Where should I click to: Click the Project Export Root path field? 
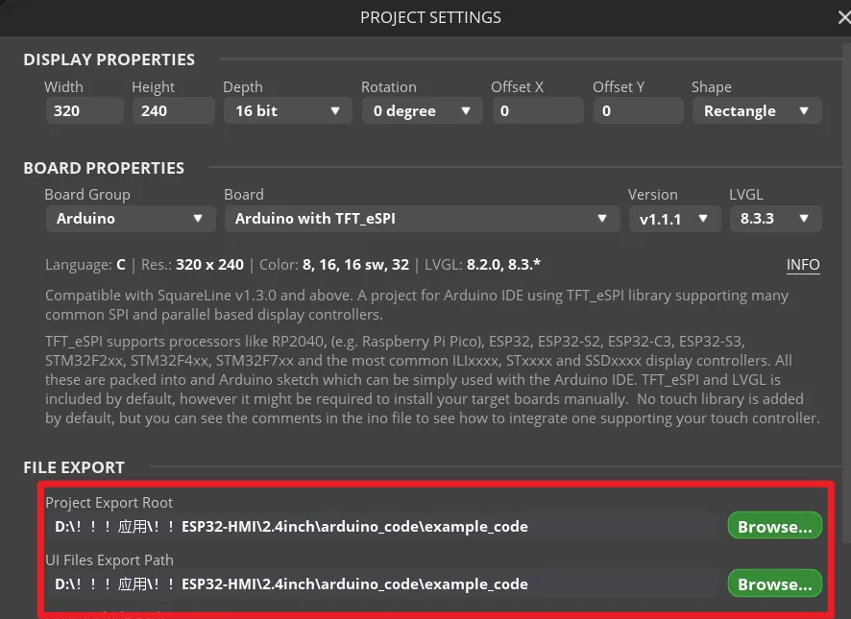(x=384, y=527)
